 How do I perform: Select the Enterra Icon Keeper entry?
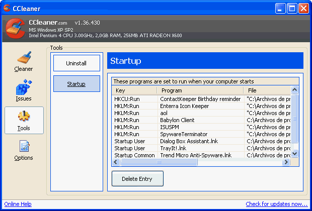pyautogui.click(x=185, y=106)
